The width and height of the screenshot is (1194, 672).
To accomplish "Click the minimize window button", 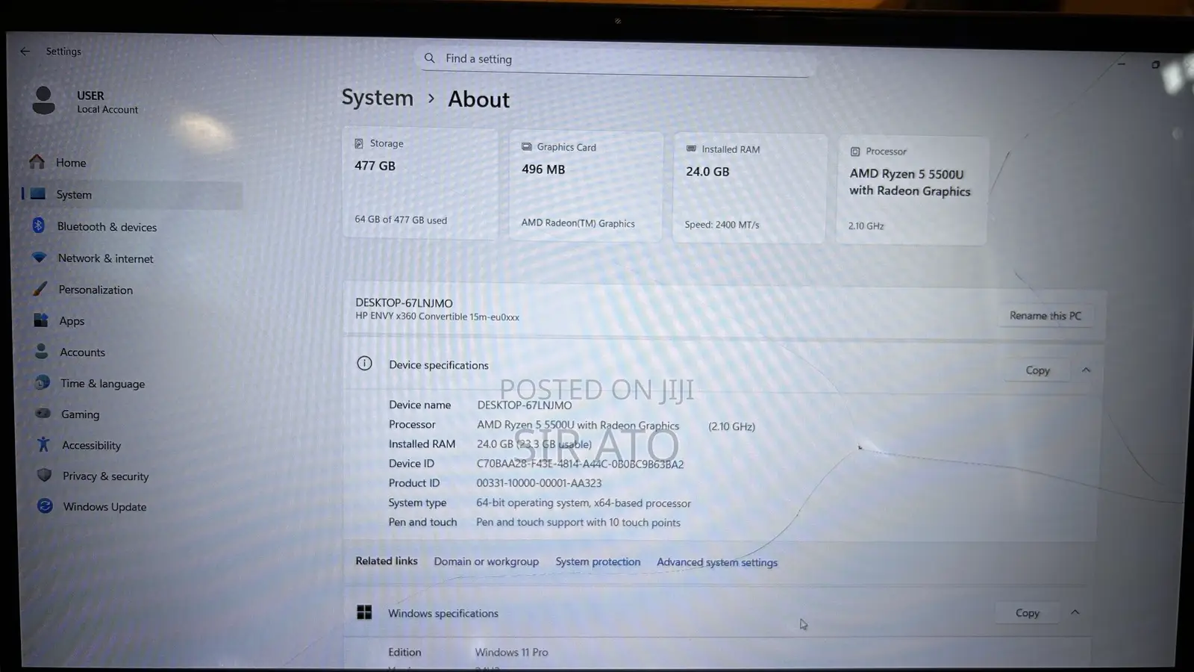I will coord(1121,64).
